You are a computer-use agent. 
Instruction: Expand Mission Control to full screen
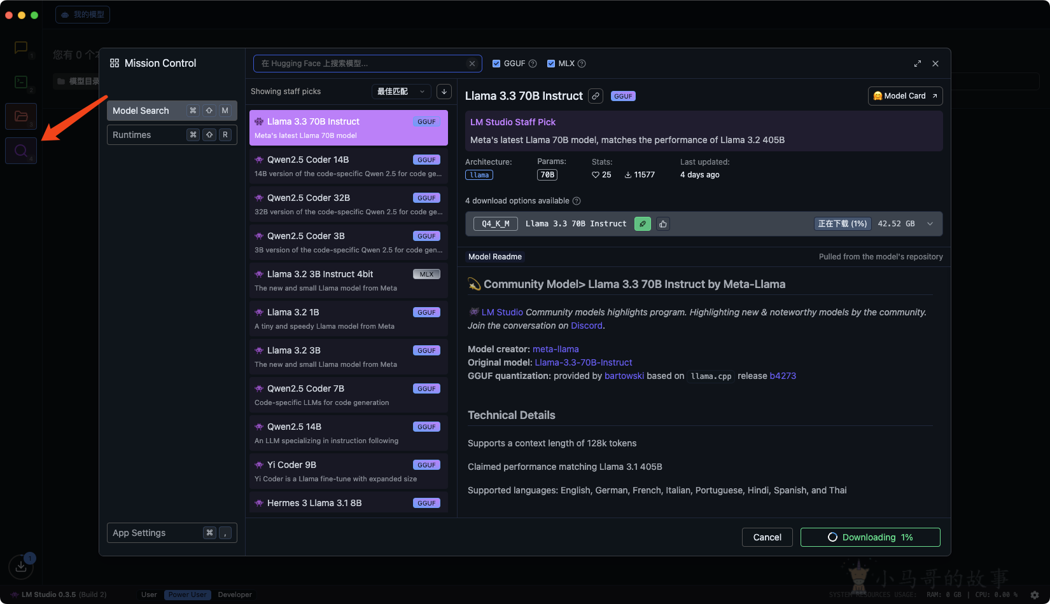tap(917, 64)
